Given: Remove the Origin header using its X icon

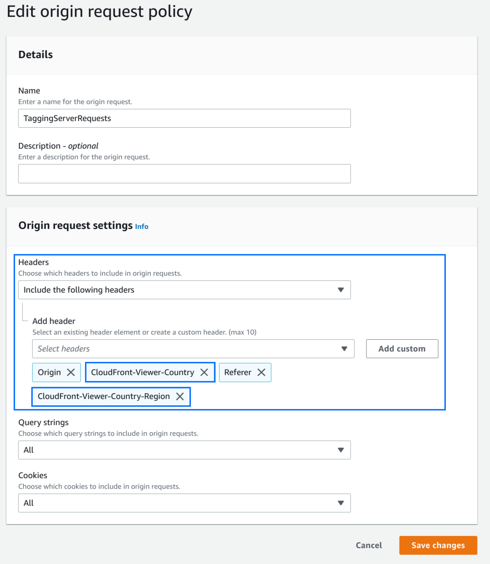Looking at the screenshot, I should point(71,372).
